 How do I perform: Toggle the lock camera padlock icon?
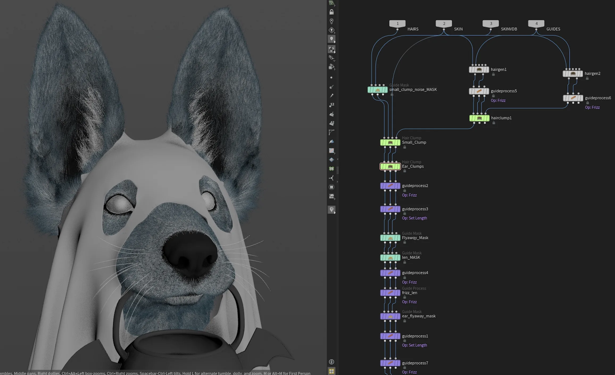[331, 12]
